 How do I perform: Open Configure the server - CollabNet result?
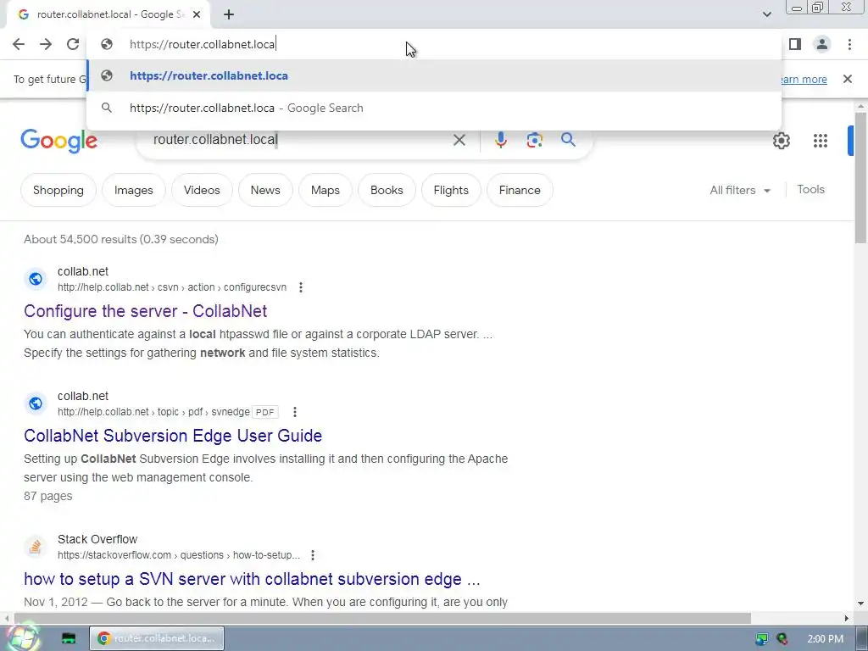pyautogui.click(x=145, y=311)
